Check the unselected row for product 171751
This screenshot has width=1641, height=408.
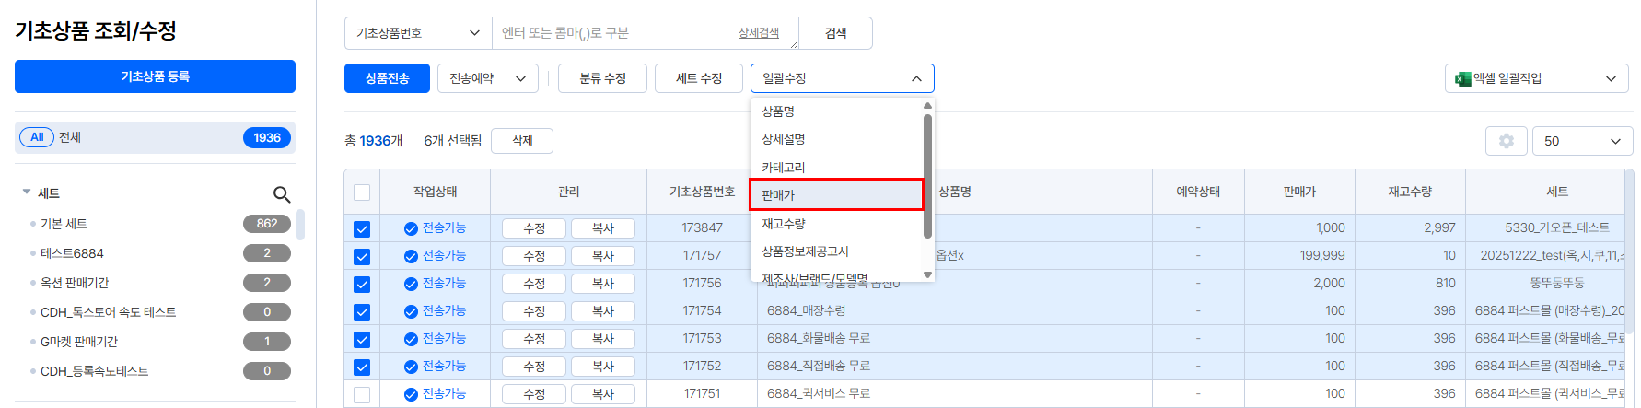pyautogui.click(x=362, y=394)
